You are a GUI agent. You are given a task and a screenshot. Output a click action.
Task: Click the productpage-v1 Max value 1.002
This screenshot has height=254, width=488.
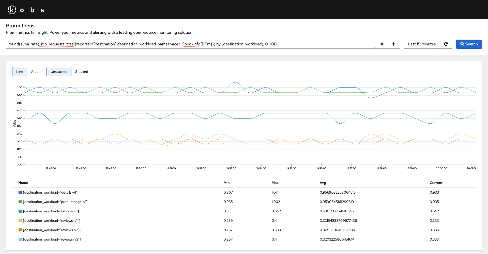[x=276, y=202]
